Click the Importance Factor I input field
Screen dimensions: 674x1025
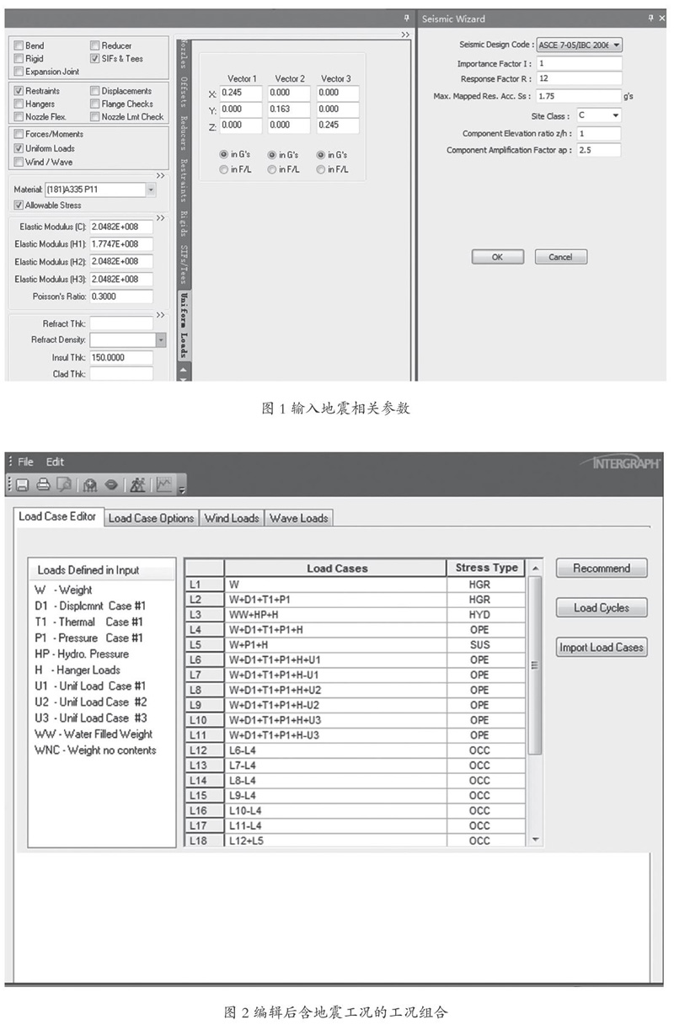[578, 64]
